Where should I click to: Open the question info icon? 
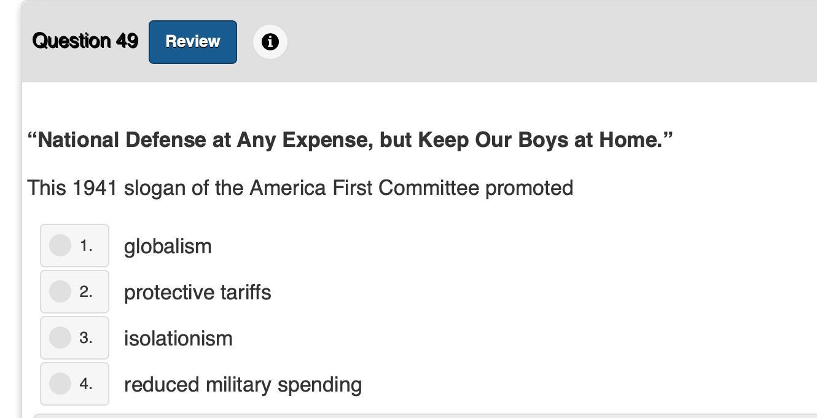point(270,42)
